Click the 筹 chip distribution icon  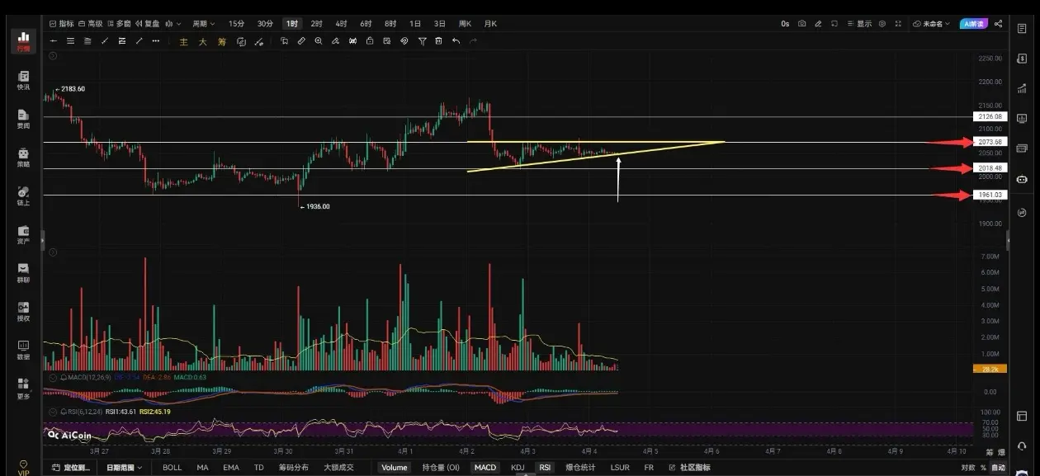(221, 41)
